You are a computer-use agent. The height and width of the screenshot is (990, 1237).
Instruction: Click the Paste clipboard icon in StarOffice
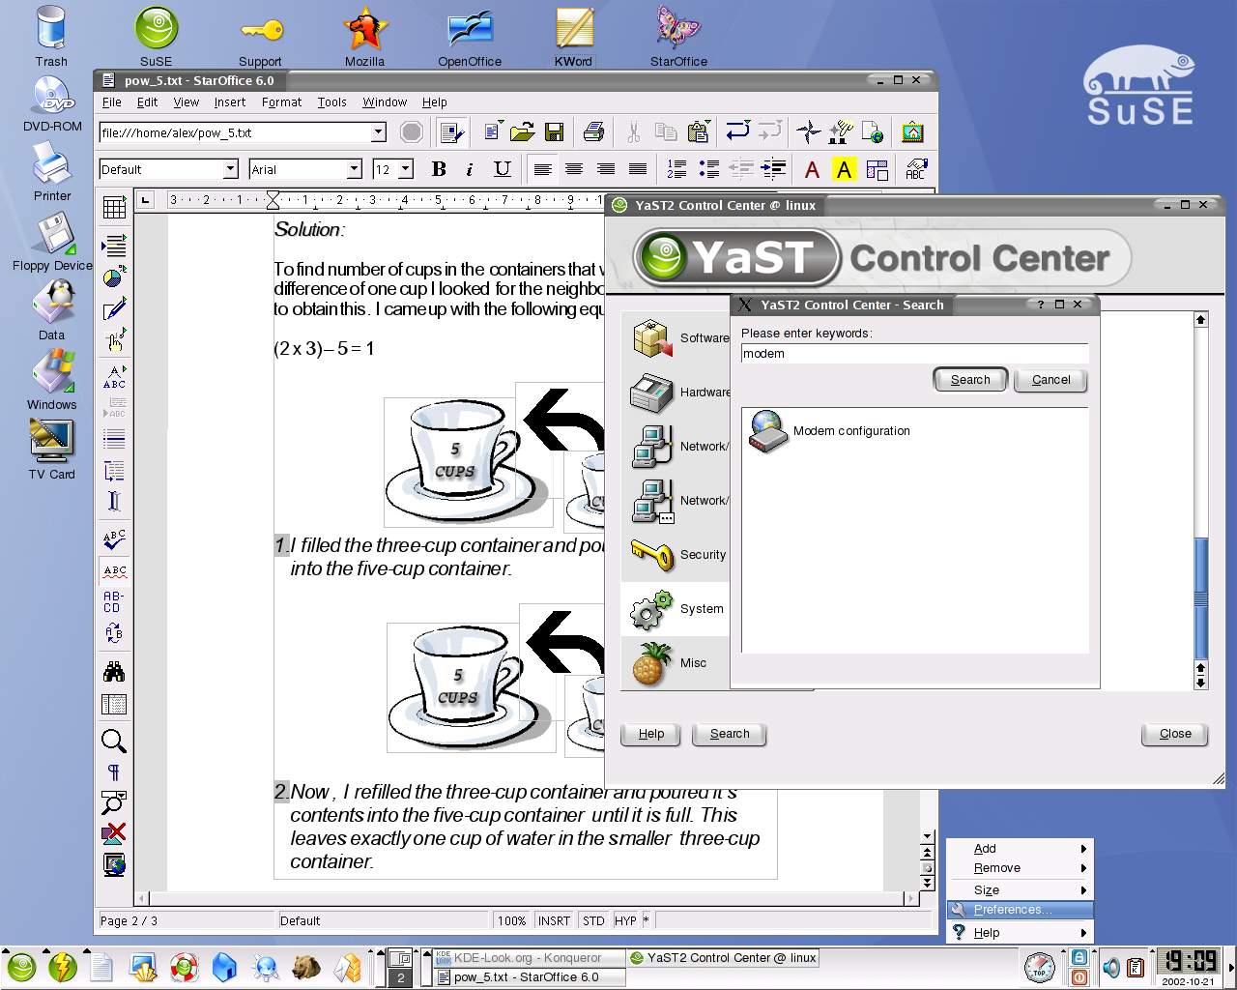pyautogui.click(x=698, y=132)
